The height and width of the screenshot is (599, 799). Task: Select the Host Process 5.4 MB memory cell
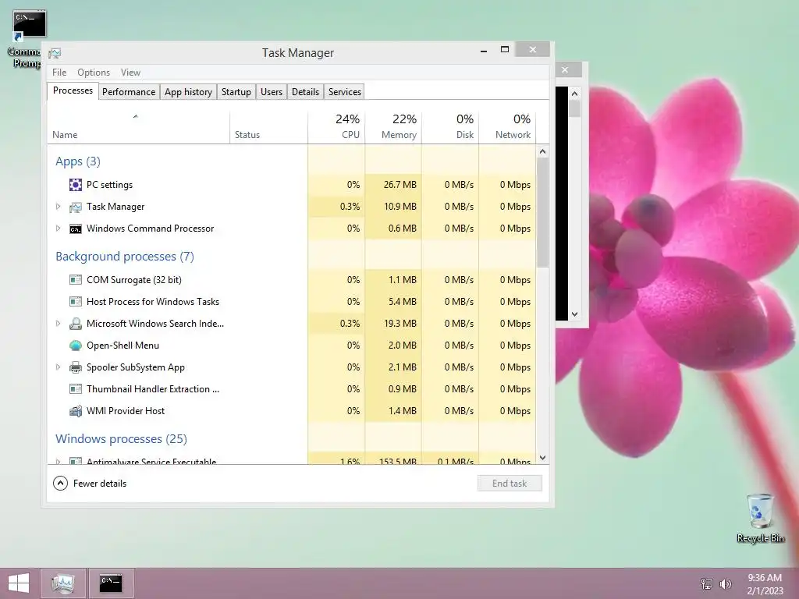pyautogui.click(x=393, y=302)
